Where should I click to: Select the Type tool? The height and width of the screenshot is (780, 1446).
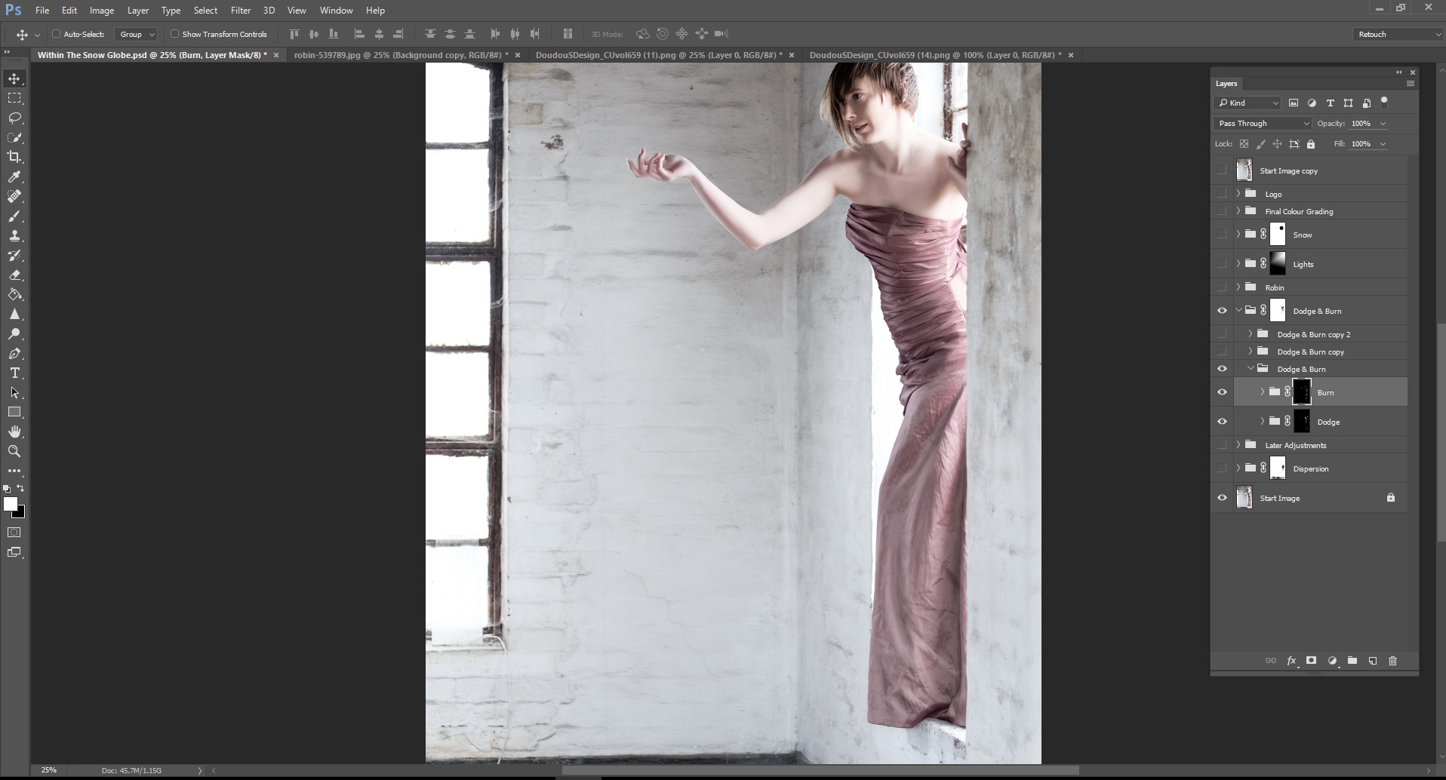14,373
